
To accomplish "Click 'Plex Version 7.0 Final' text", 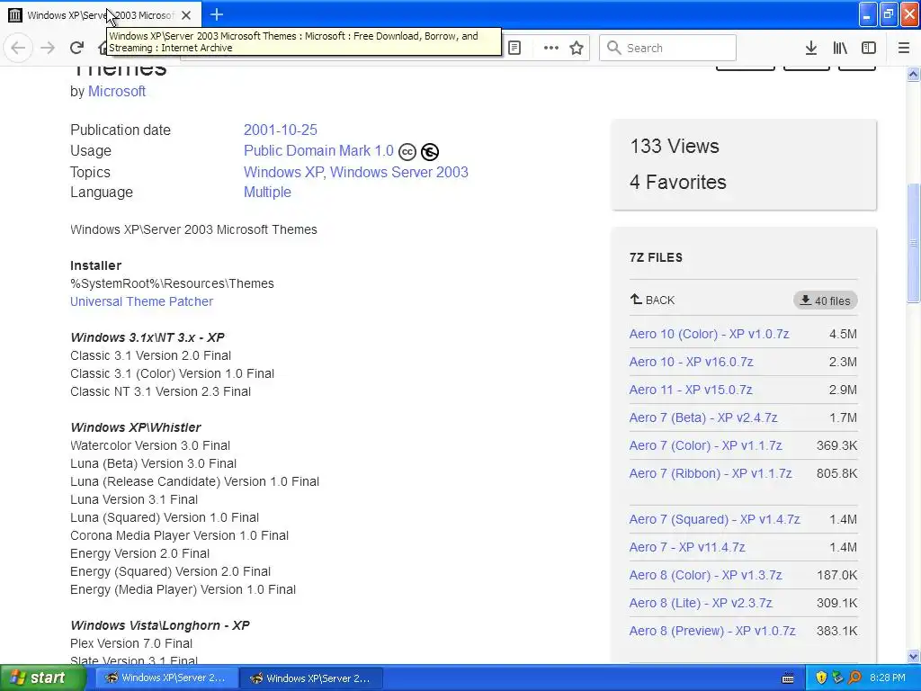I will pyautogui.click(x=131, y=643).
